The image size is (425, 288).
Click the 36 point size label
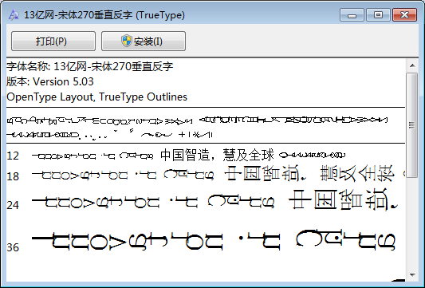(13, 247)
